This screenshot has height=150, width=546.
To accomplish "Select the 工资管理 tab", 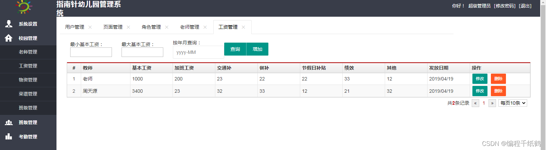I will (x=228, y=27).
